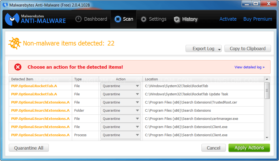Sort by Location column header
279x161 pixels.
tap(203, 79)
